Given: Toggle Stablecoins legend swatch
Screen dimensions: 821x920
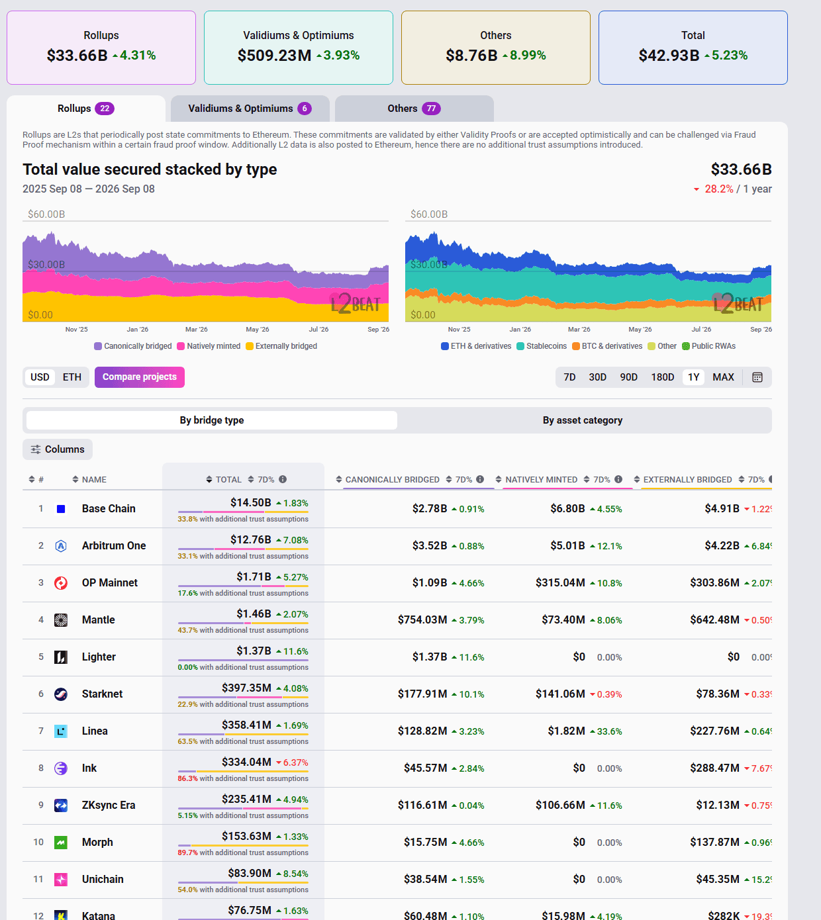Looking at the screenshot, I should [520, 346].
